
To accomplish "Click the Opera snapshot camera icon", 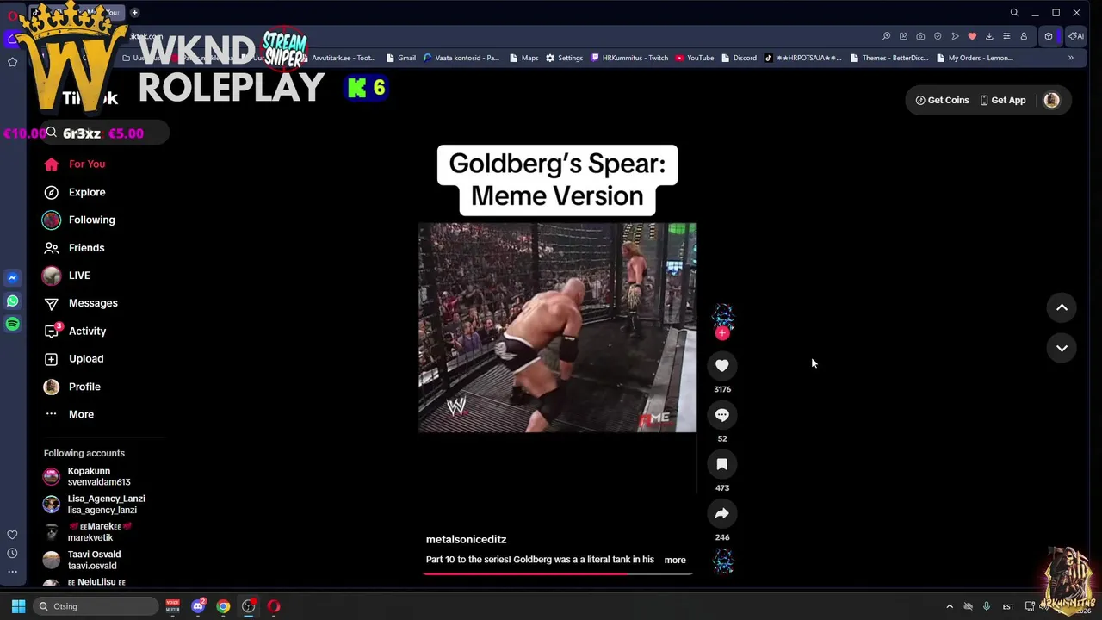I will (x=920, y=36).
